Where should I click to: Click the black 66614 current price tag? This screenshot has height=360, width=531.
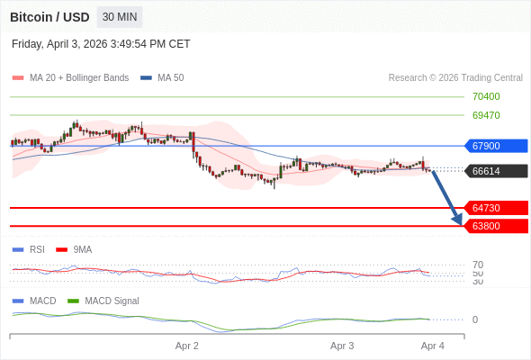pyautogui.click(x=496, y=171)
